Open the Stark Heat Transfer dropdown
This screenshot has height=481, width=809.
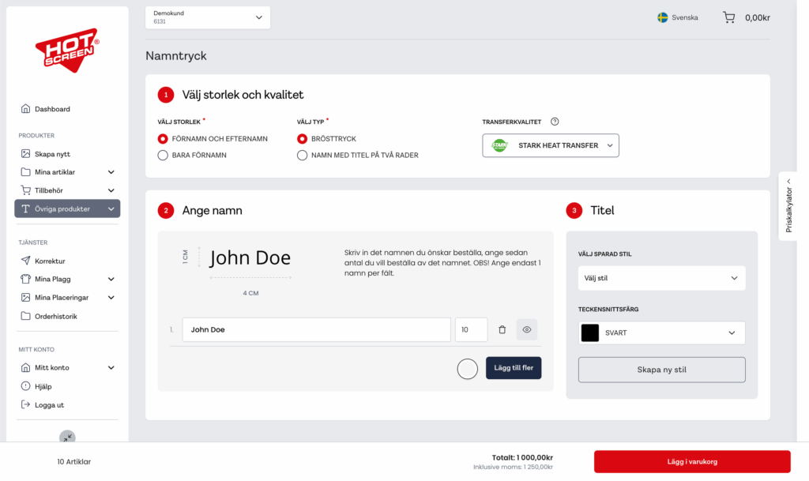551,145
